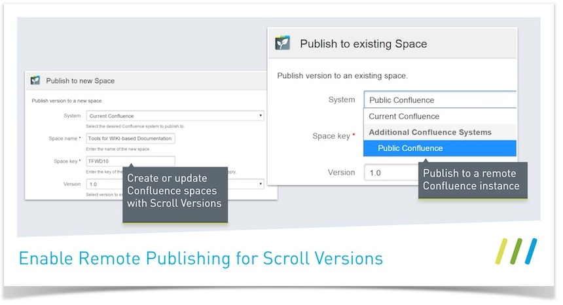
Task: Click the 'Publish to new Space' dialog title
Action: click(x=81, y=81)
